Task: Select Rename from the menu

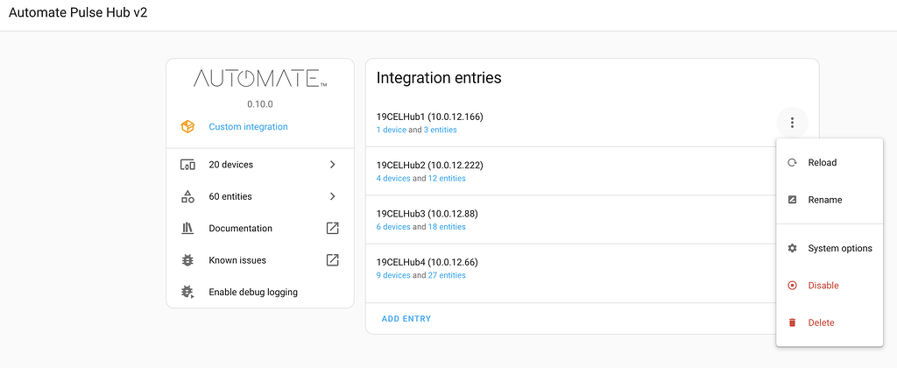Action: (x=830, y=200)
